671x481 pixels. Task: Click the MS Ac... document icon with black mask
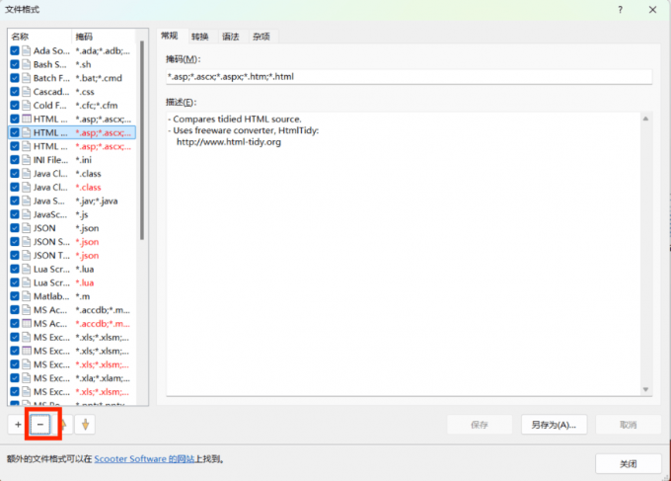click(x=26, y=310)
